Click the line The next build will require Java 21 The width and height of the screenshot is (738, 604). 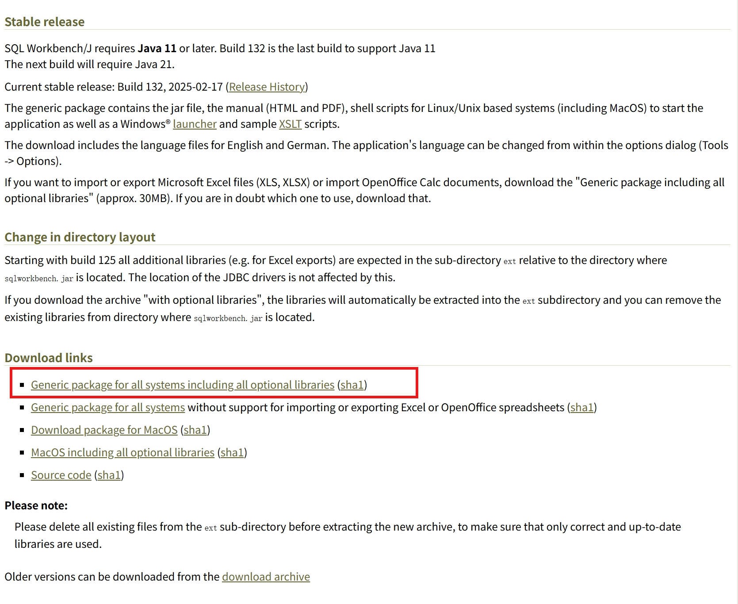[90, 64]
